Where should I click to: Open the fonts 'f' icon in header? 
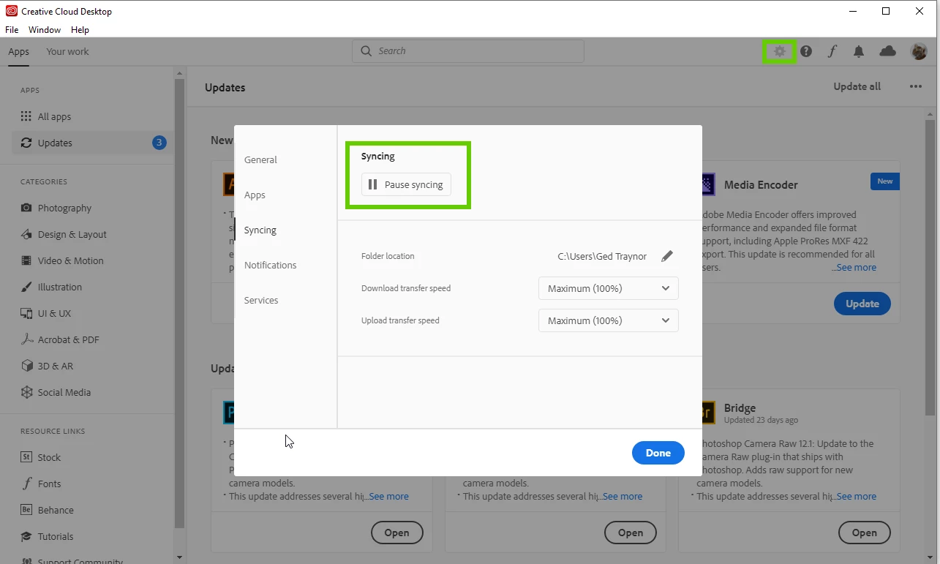click(x=832, y=51)
